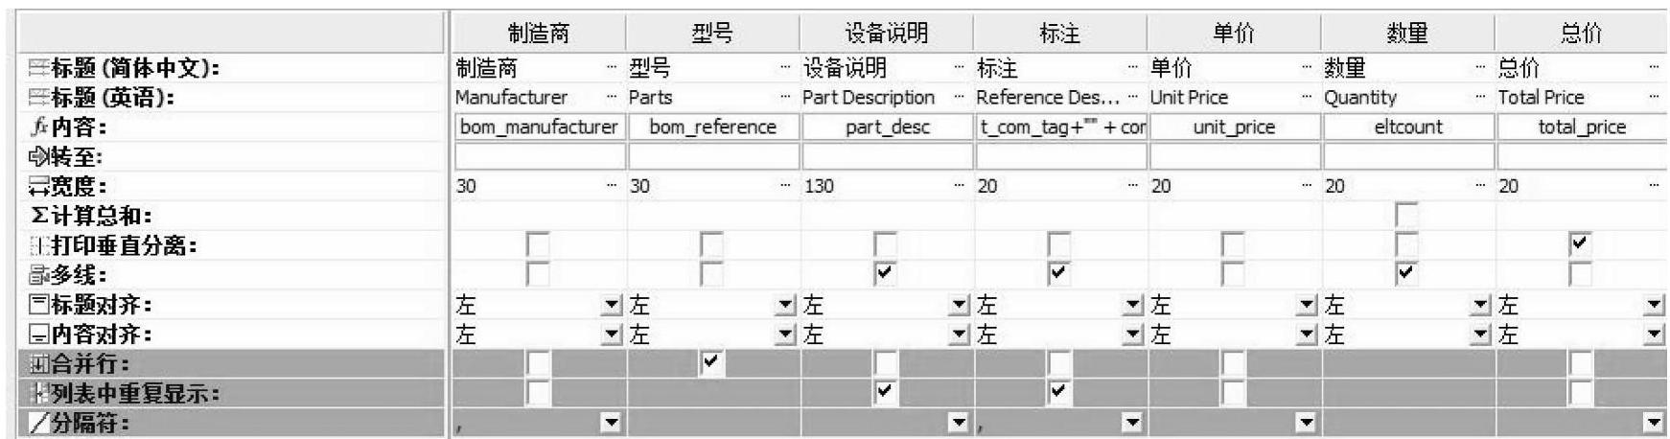The height and width of the screenshot is (439, 1670).
Task: Click ellipsis button beside Manufacturer title
Action: 612,98
